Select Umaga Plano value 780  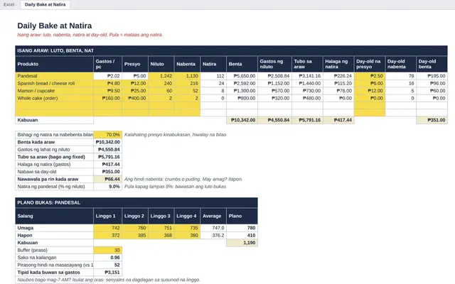click(242, 228)
